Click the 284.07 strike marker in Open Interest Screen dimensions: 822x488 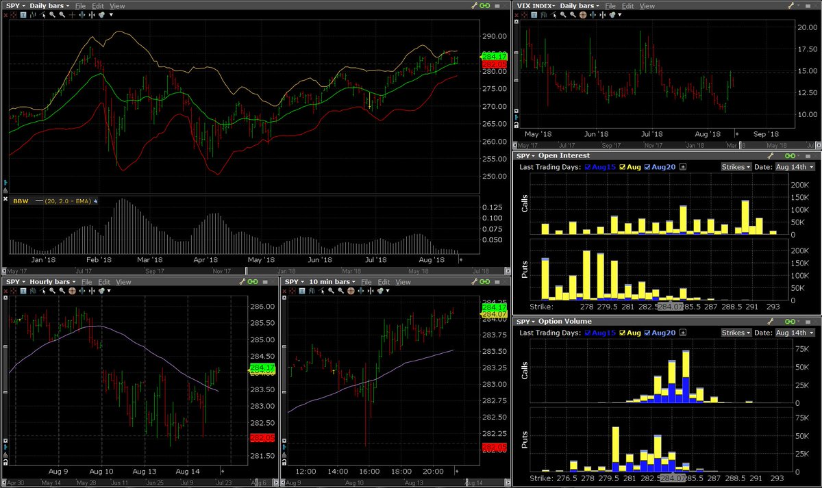[x=671, y=307]
